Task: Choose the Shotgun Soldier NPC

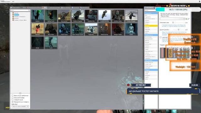Action: coord(118,29)
